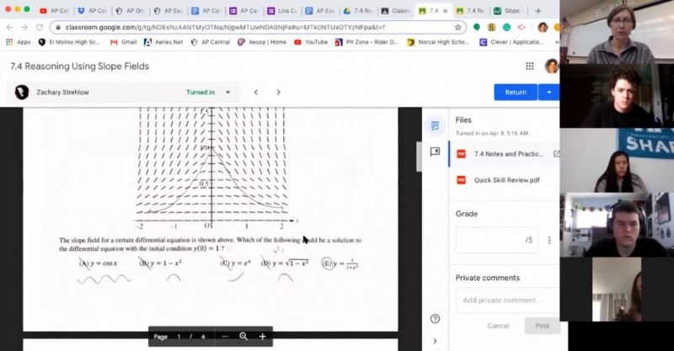
Task: Zoom out on the PDF page
Action: coord(225,337)
